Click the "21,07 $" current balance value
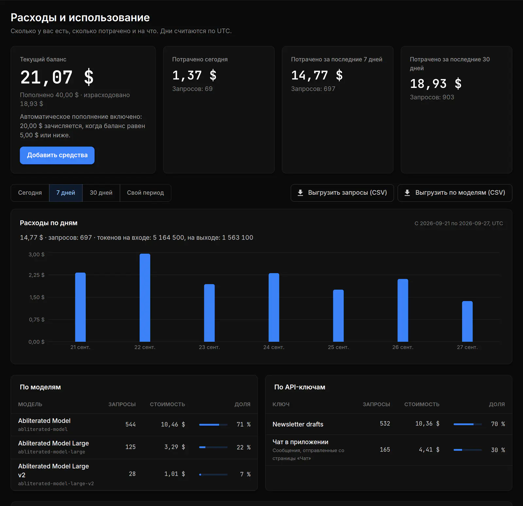This screenshot has height=506, width=523. pyautogui.click(x=57, y=77)
